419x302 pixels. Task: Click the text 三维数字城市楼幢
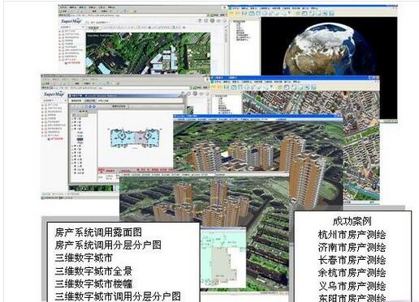pyautogui.click(x=93, y=283)
